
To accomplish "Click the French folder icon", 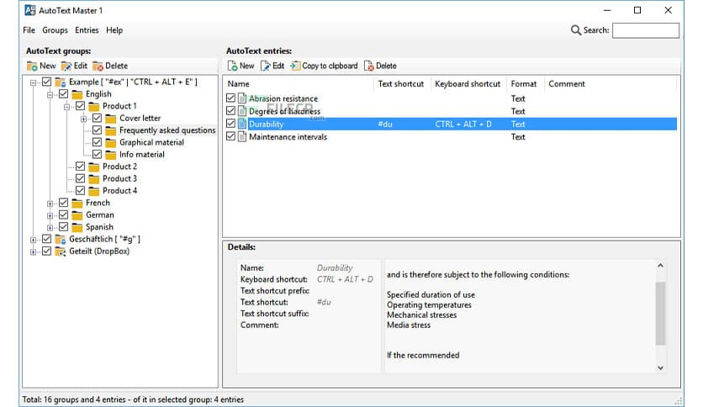I will tap(77, 203).
